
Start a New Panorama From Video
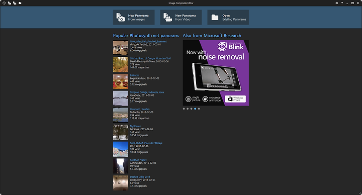coord(181,17)
